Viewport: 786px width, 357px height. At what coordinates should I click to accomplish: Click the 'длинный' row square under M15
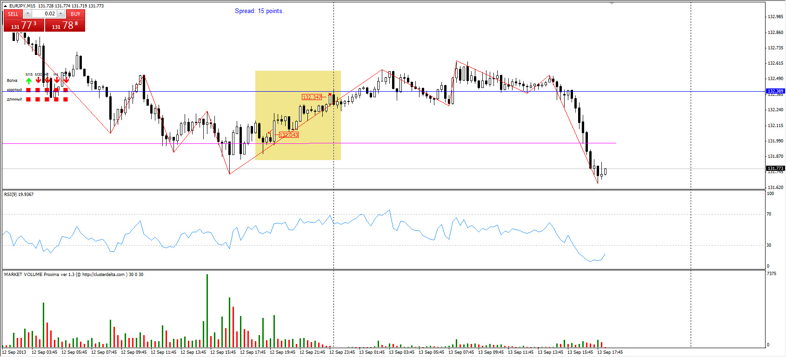pyautogui.click(x=28, y=99)
